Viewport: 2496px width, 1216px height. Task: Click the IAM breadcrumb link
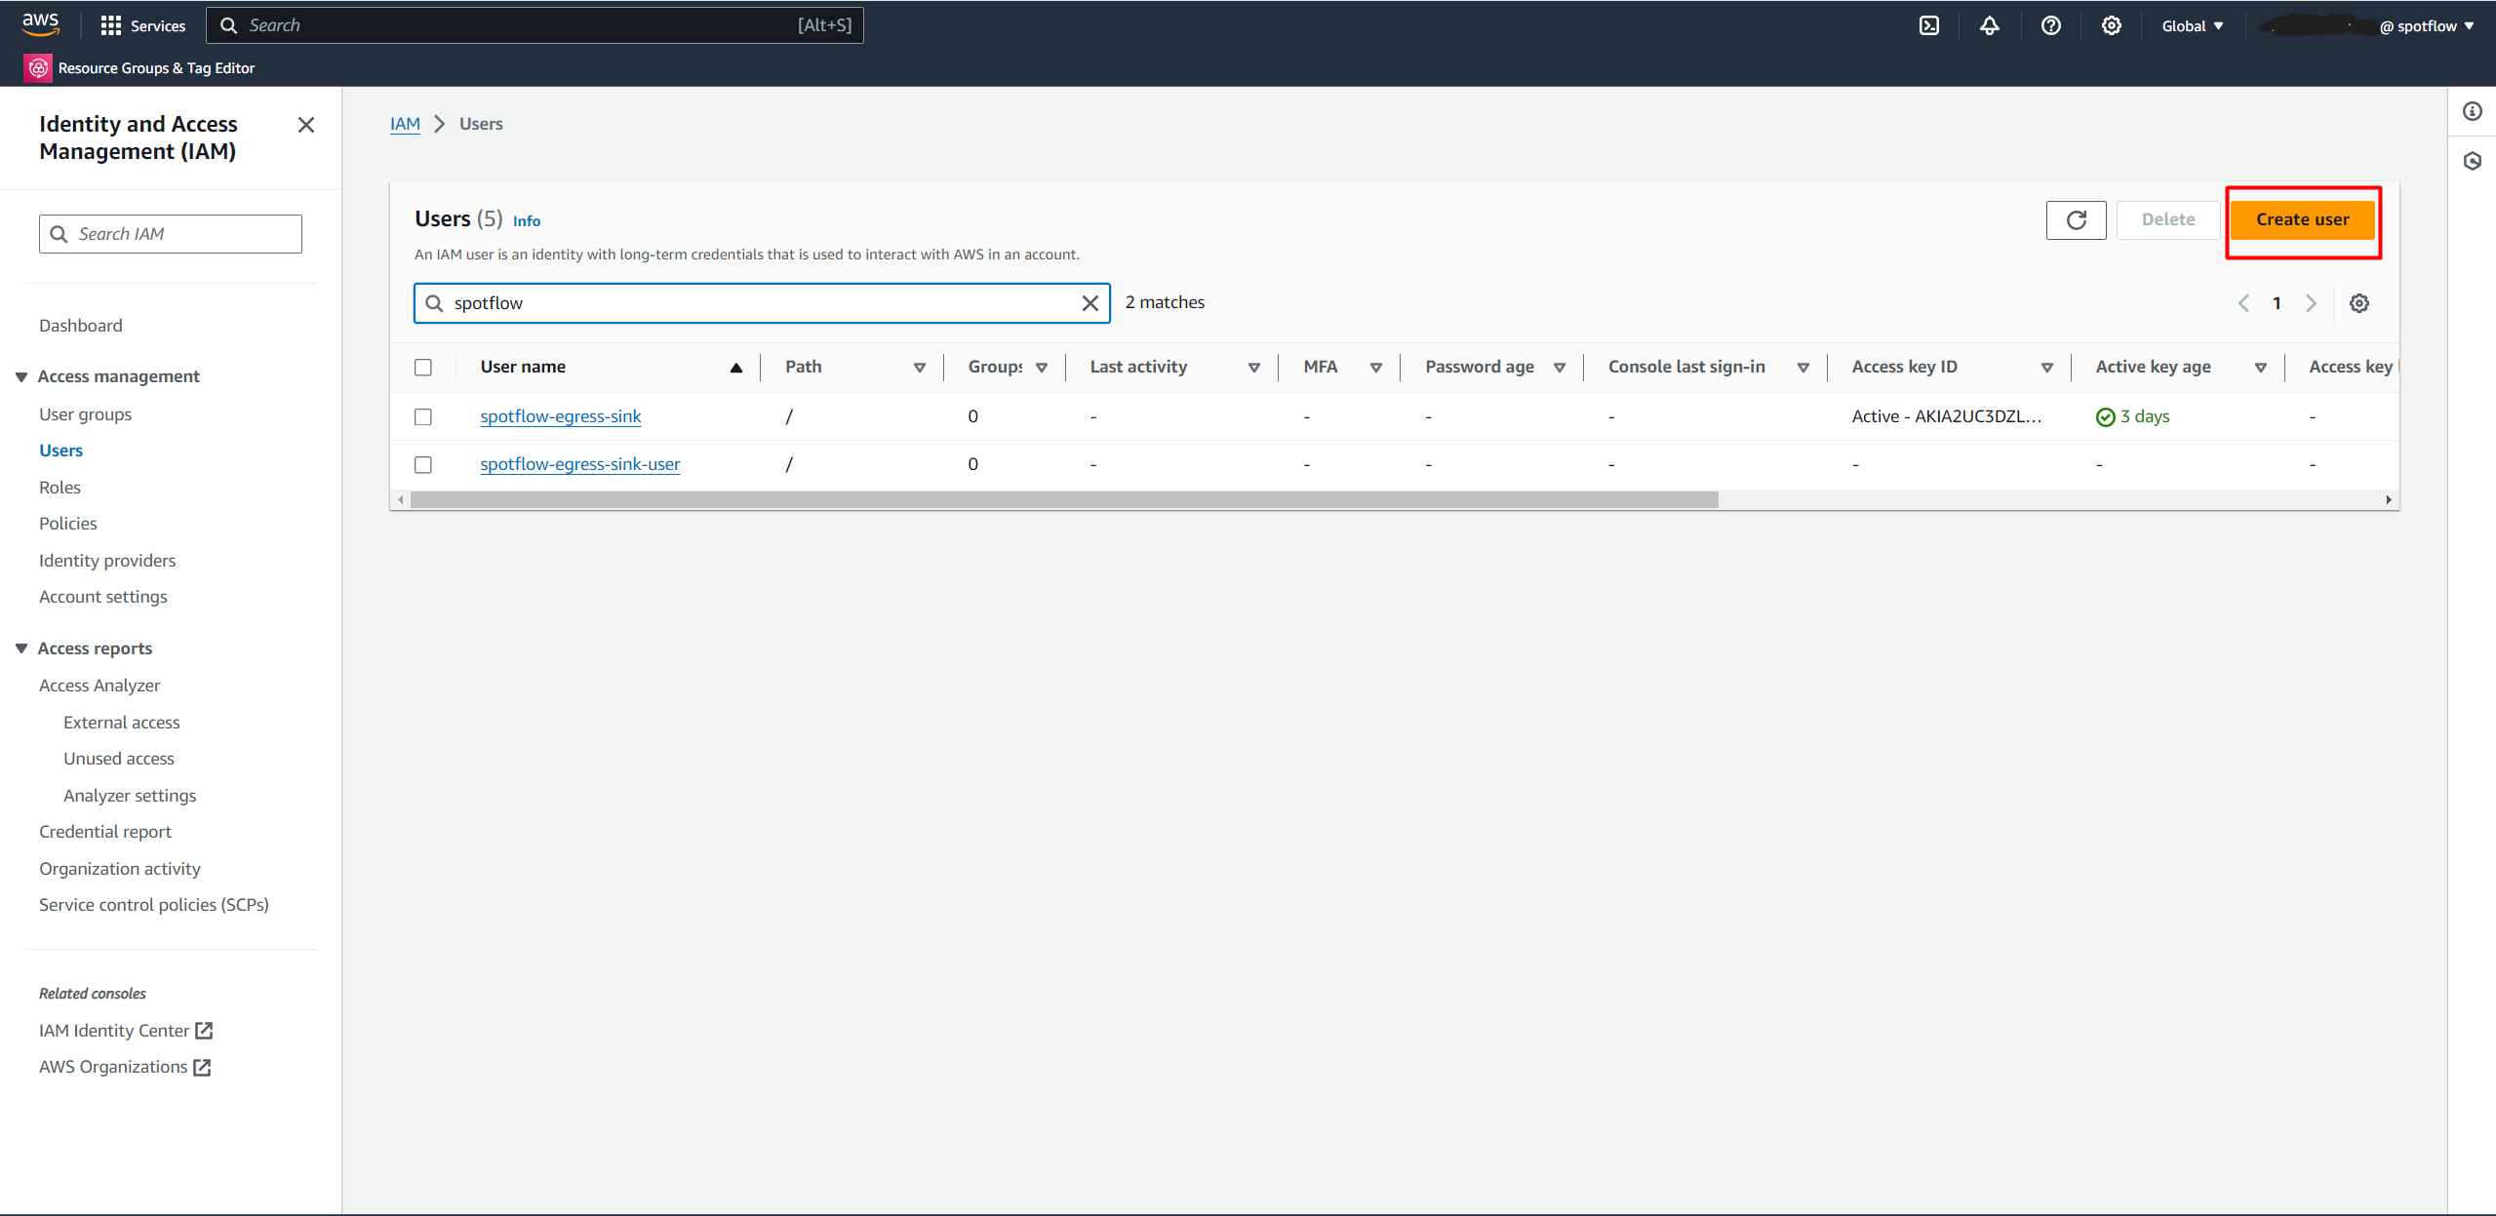(x=405, y=124)
